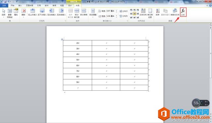The image size is (212, 123).
Task: Open Customize Quick Access Toolbar dropdown
Action: [x=17, y=2]
